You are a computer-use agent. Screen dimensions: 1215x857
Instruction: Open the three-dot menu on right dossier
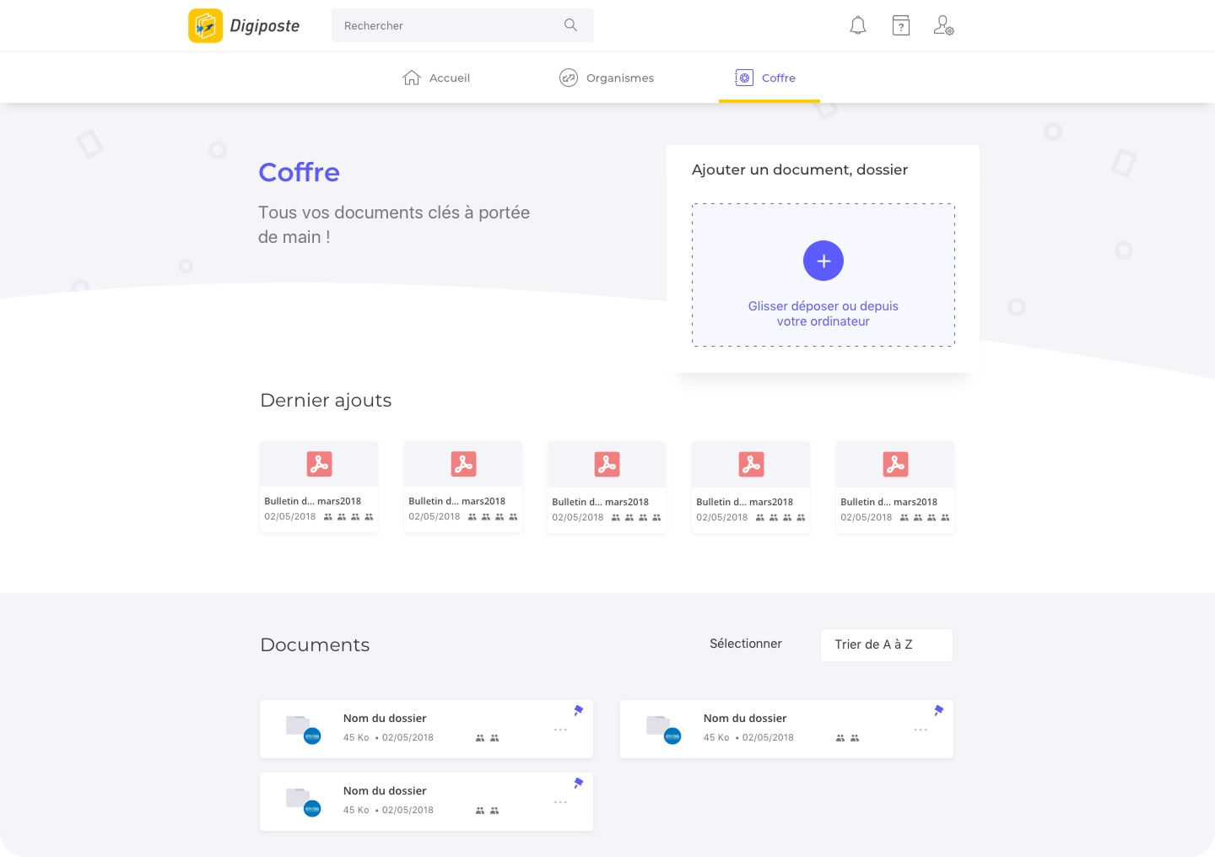point(921,729)
